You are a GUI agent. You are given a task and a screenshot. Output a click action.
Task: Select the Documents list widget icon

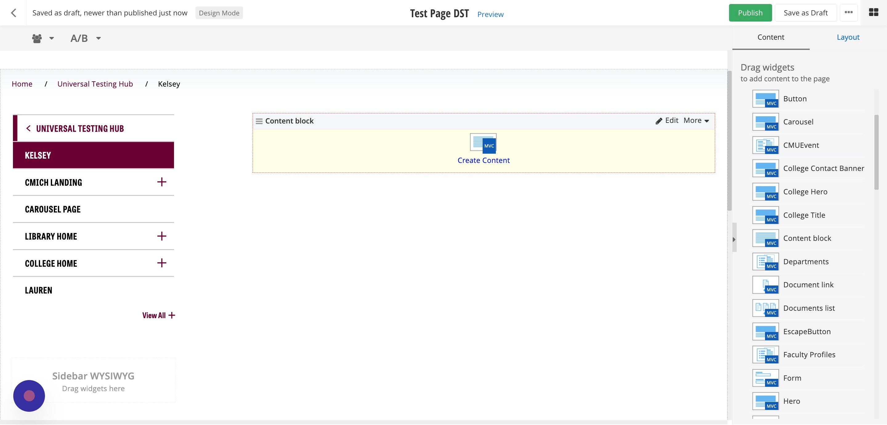pos(766,308)
